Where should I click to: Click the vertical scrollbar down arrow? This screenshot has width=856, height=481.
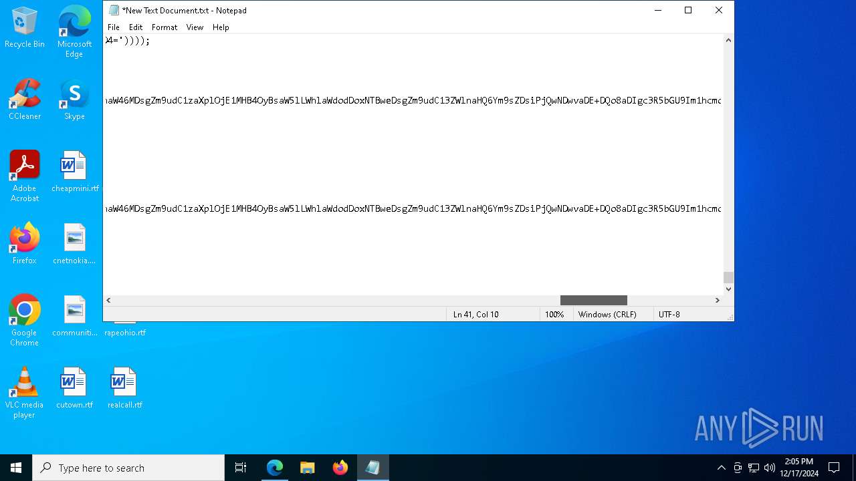(728, 289)
